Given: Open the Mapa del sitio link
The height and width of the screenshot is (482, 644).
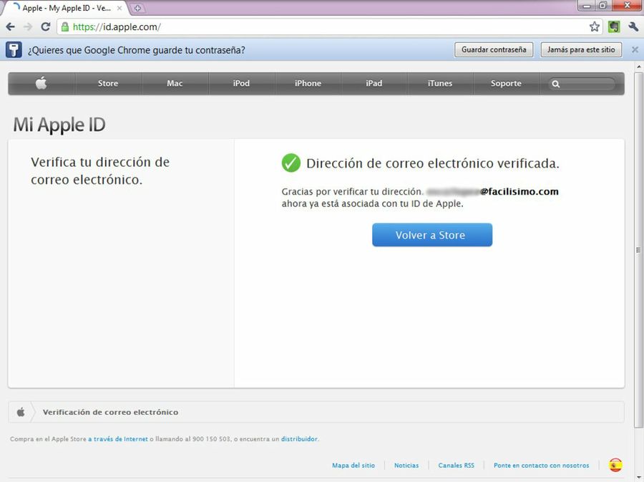Looking at the screenshot, I should (x=353, y=464).
